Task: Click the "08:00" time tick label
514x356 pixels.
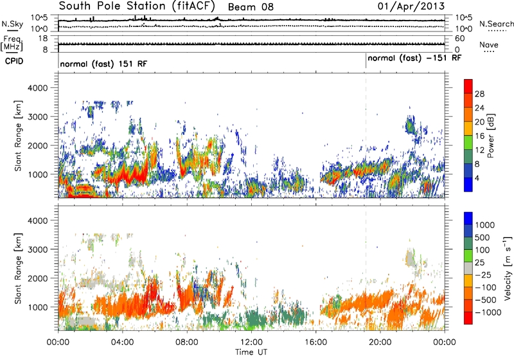Action: click(187, 343)
